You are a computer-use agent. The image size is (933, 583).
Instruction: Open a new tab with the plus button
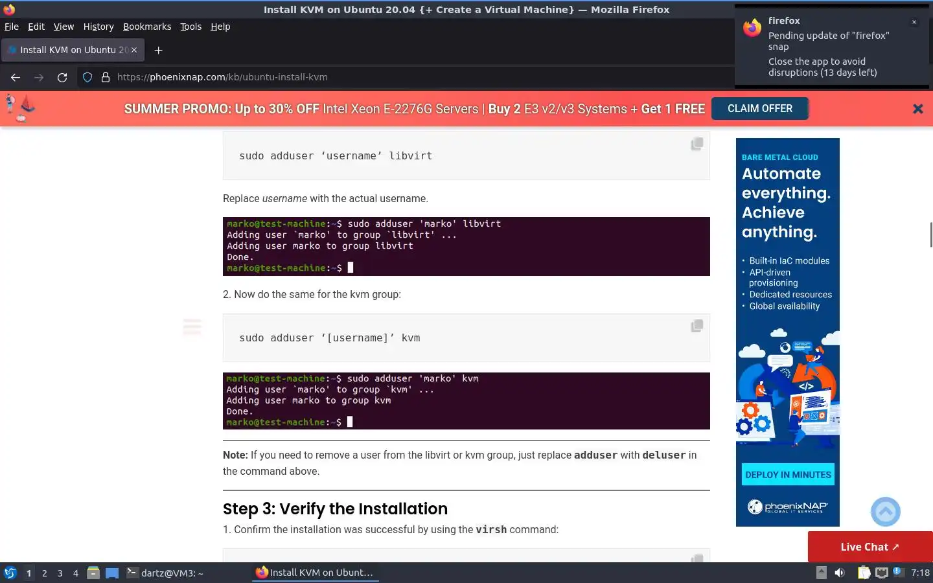tap(158, 50)
